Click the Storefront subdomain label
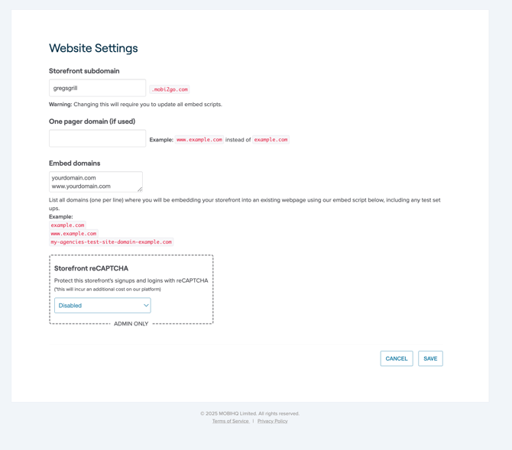The image size is (512, 450). point(84,71)
